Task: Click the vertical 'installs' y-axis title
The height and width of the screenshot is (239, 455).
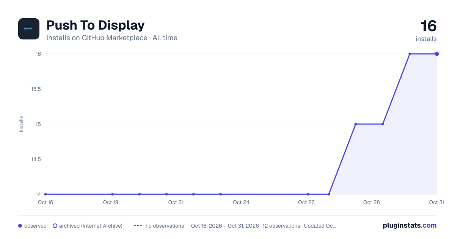Action: click(21, 124)
